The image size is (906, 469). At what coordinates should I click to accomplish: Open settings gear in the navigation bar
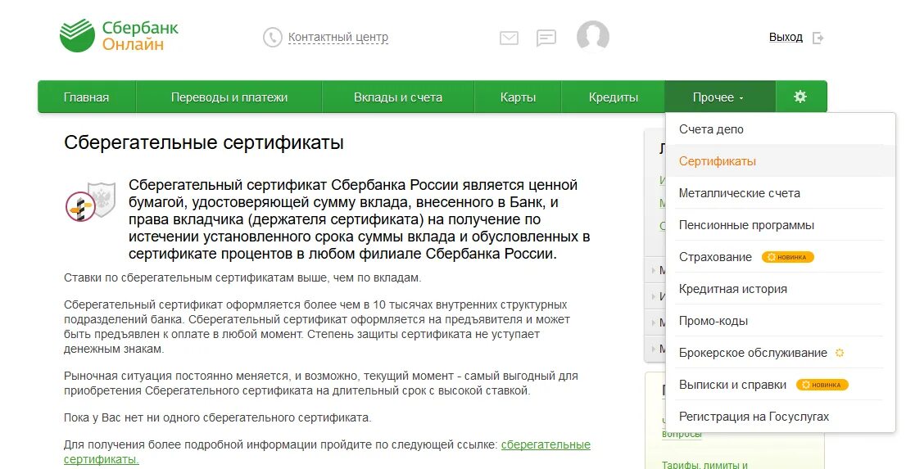point(800,97)
